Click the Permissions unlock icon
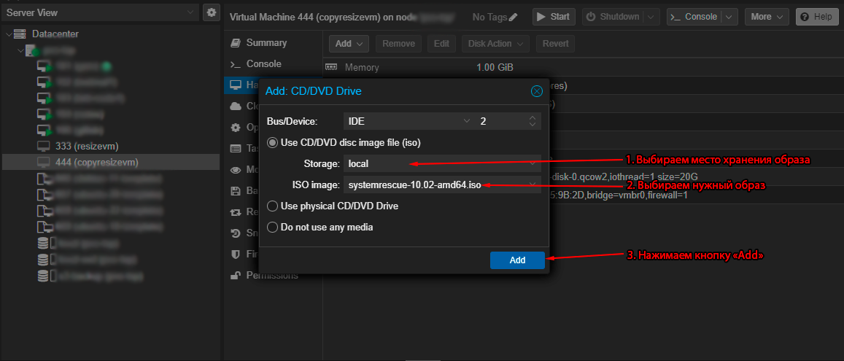The image size is (844, 361). point(235,276)
